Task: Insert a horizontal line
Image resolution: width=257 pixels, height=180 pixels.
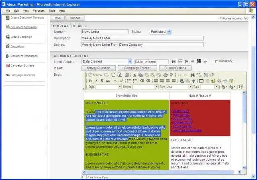Action: pyautogui.click(x=207, y=81)
